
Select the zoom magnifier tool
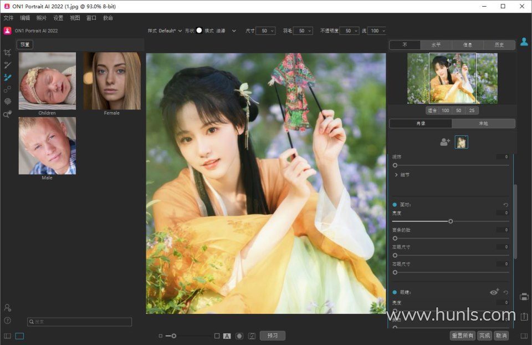(7, 114)
